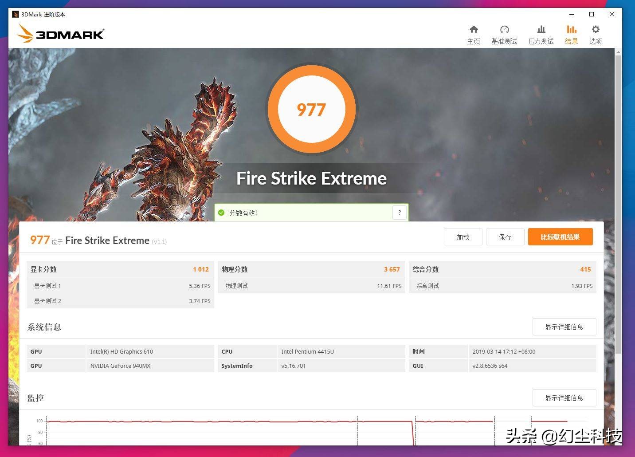Click the CPU label cell

coord(247,351)
